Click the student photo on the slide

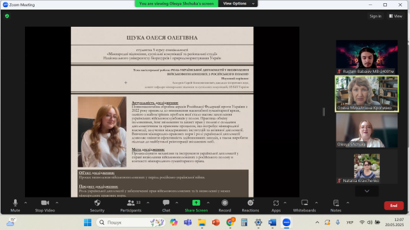[102, 132]
